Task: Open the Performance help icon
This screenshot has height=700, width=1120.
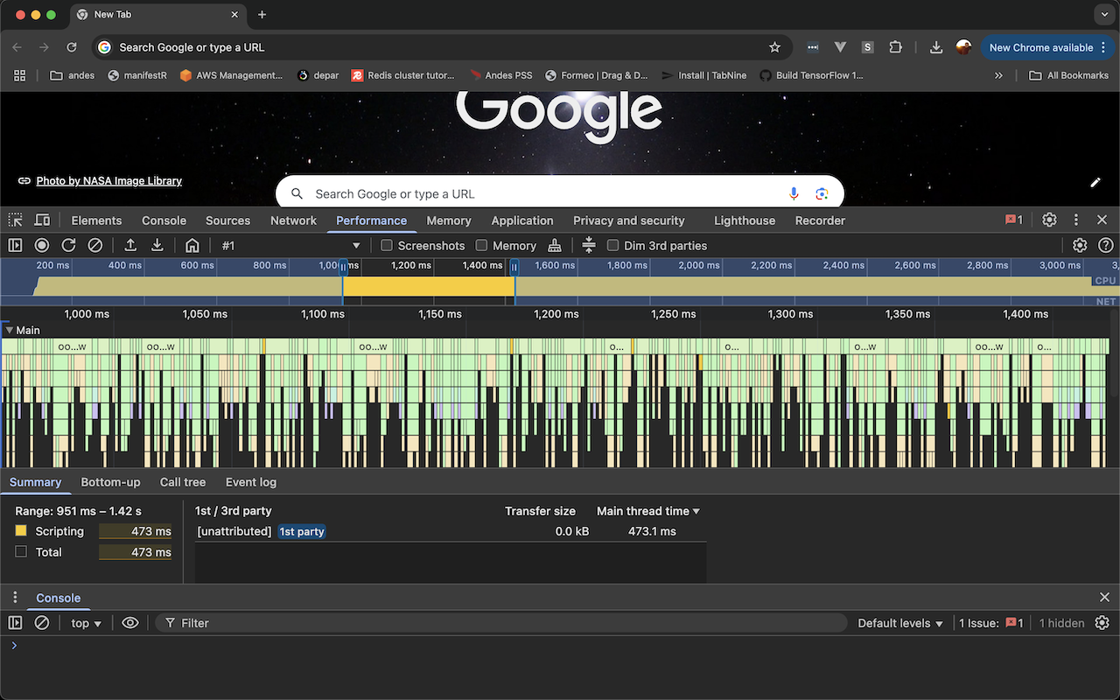Action: [1106, 246]
